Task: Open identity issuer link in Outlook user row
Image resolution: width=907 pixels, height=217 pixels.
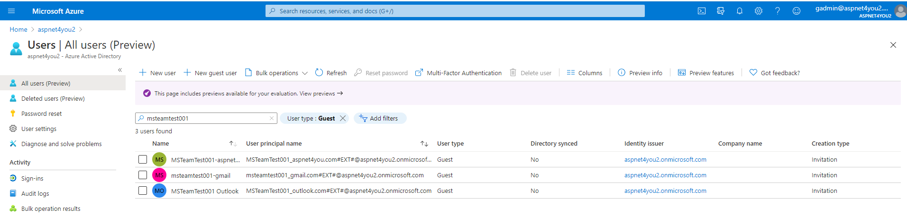Action: click(665, 191)
